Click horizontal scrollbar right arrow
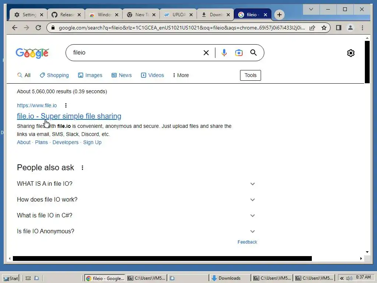The image size is (377, 283). click(361, 258)
